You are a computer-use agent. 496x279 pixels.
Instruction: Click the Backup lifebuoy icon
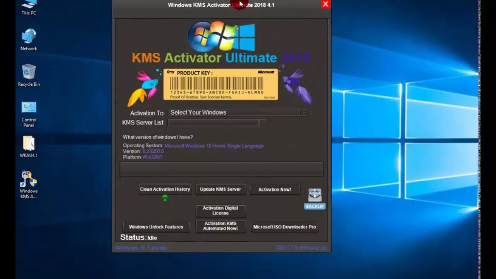coord(315,198)
